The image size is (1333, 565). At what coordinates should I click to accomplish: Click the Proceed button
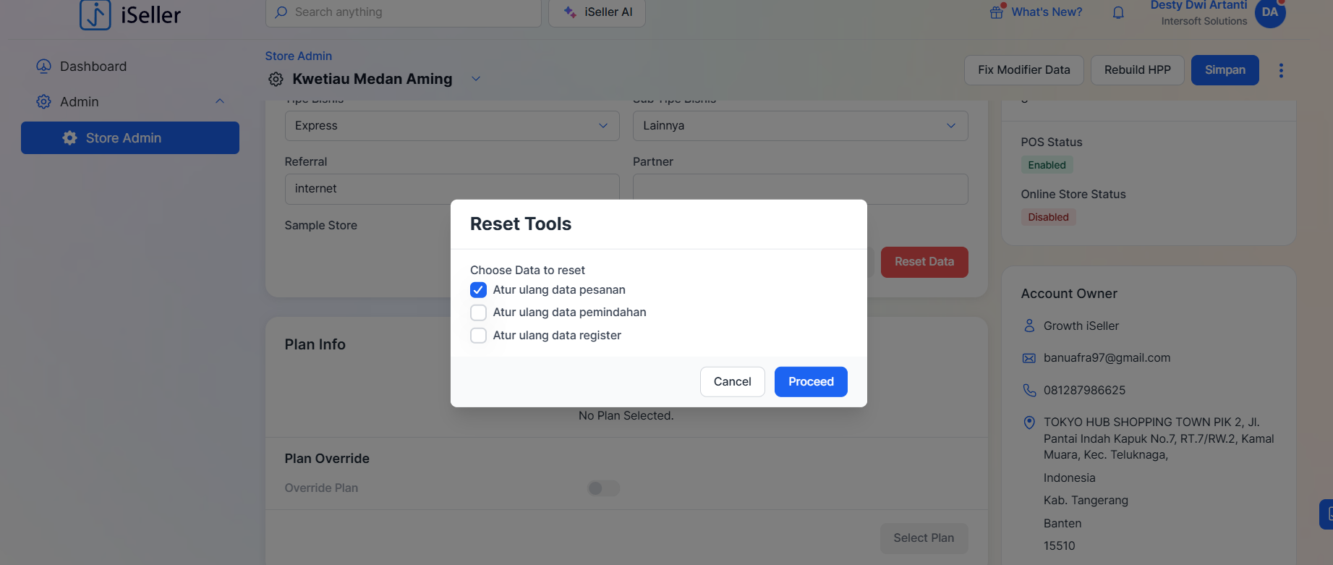click(x=811, y=382)
